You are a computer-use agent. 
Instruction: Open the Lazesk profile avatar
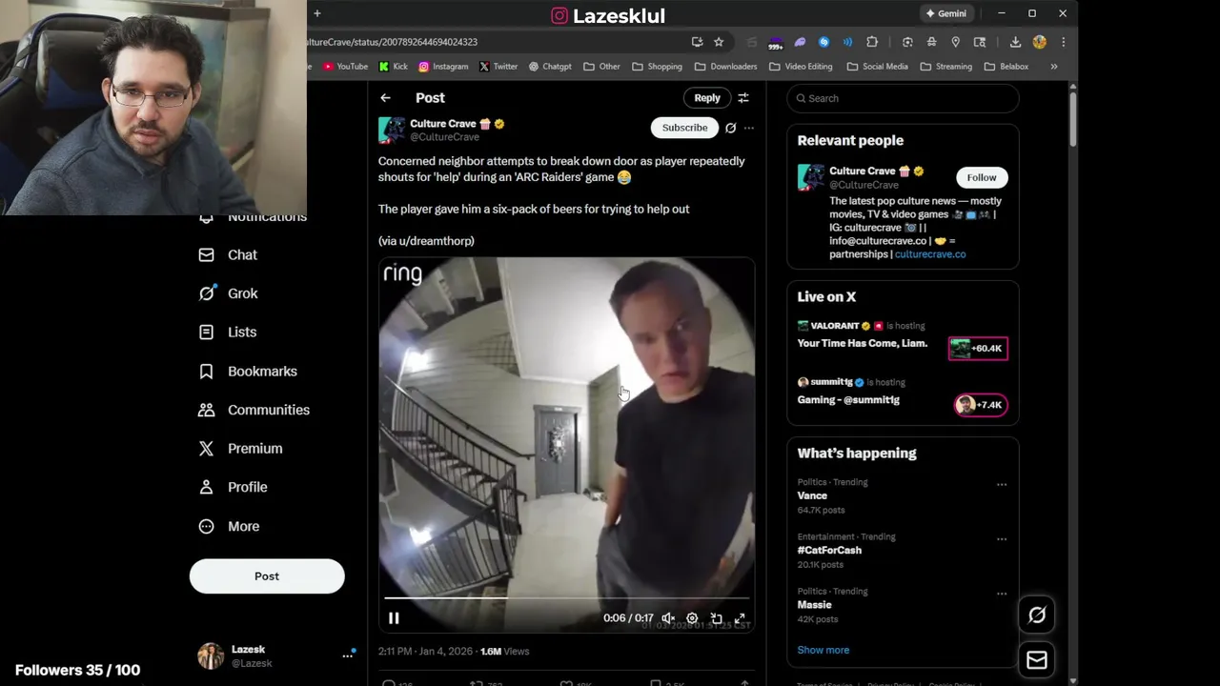click(210, 656)
